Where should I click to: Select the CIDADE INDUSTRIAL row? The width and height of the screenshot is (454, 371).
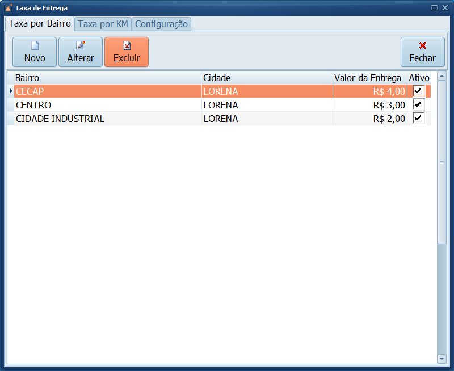pyautogui.click(x=108, y=119)
